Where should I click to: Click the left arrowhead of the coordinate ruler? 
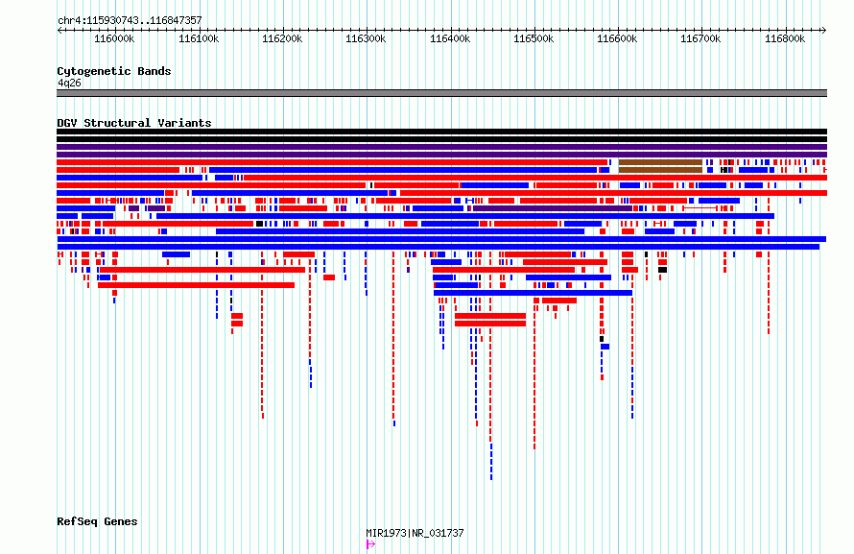pos(59,31)
